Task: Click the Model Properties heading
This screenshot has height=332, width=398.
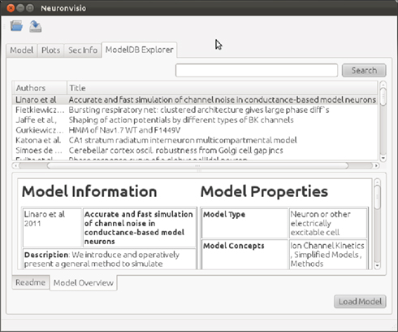Action: pos(264,191)
